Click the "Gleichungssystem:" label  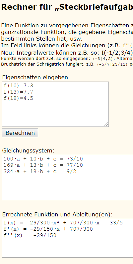(28, 150)
